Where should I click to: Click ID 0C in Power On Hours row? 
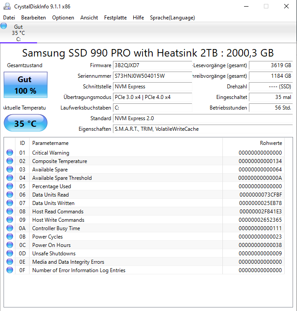(23, 245)
